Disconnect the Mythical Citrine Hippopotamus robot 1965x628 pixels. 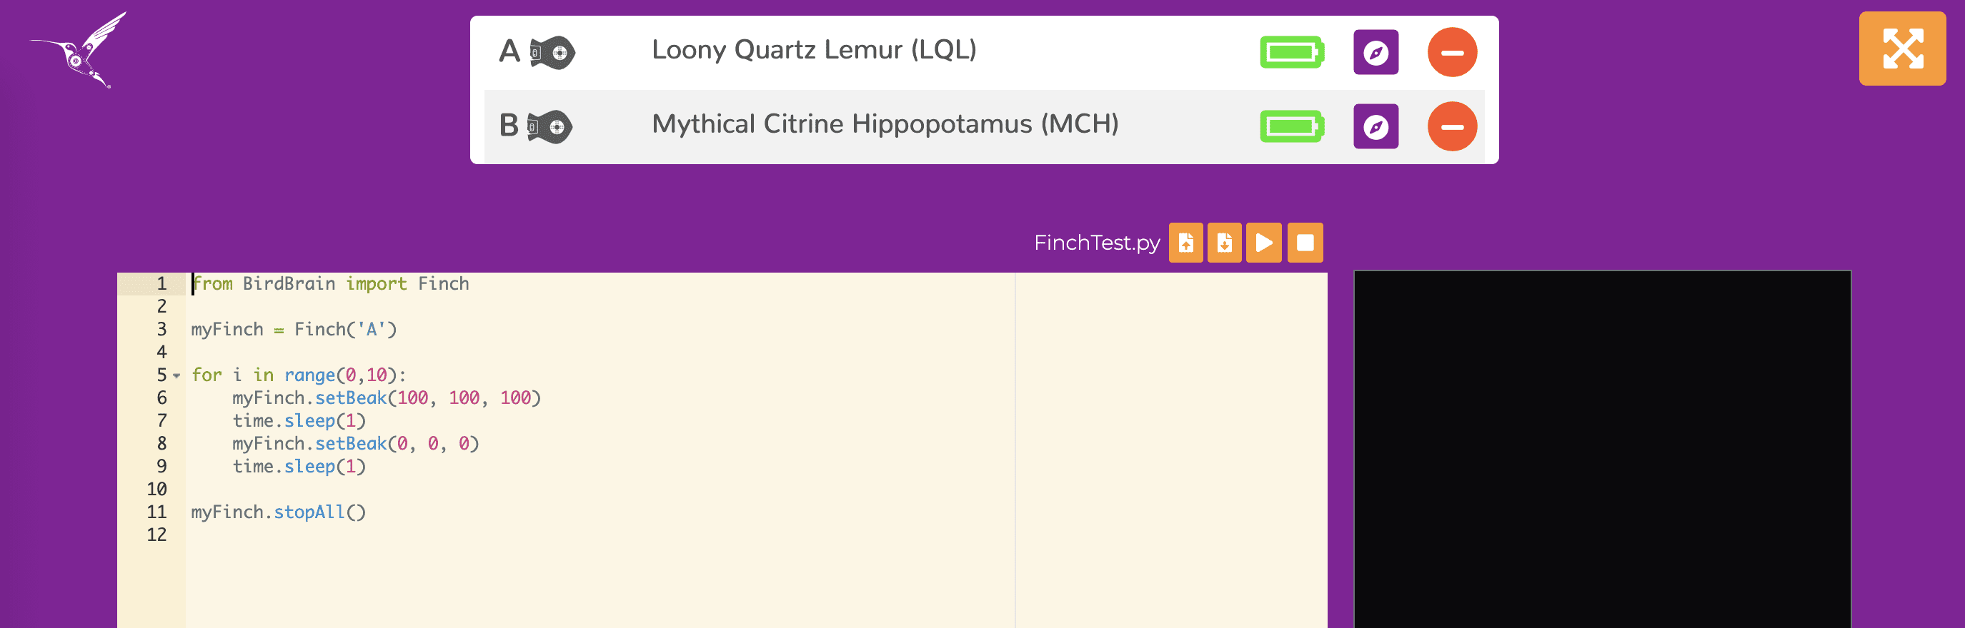(1452, 126)
